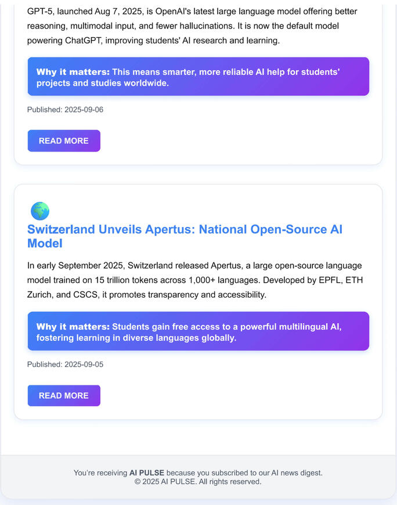
Task: Click the globe emoji icon above the Apertus headline
Action: point(40,211)
